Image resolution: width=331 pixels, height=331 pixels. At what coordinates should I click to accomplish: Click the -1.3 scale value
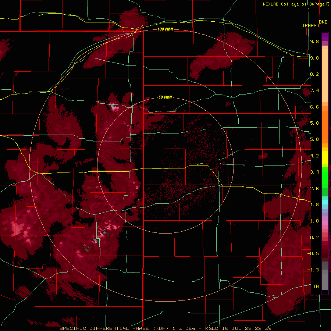[313, 270]
